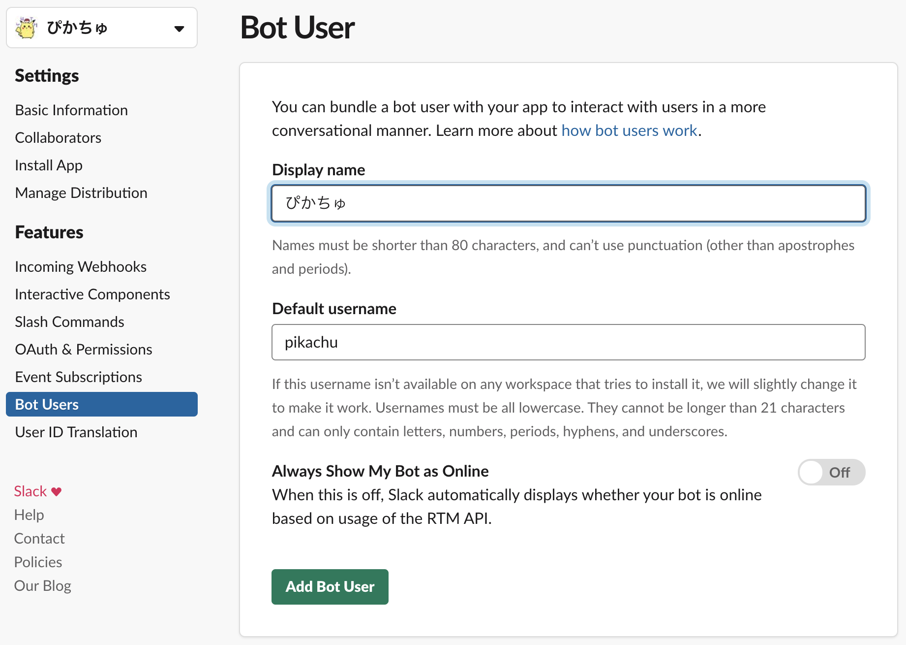The width and height of the screenshot is (906, 645).
Task: Follow the how bot users work link
Action: (629, 130)
